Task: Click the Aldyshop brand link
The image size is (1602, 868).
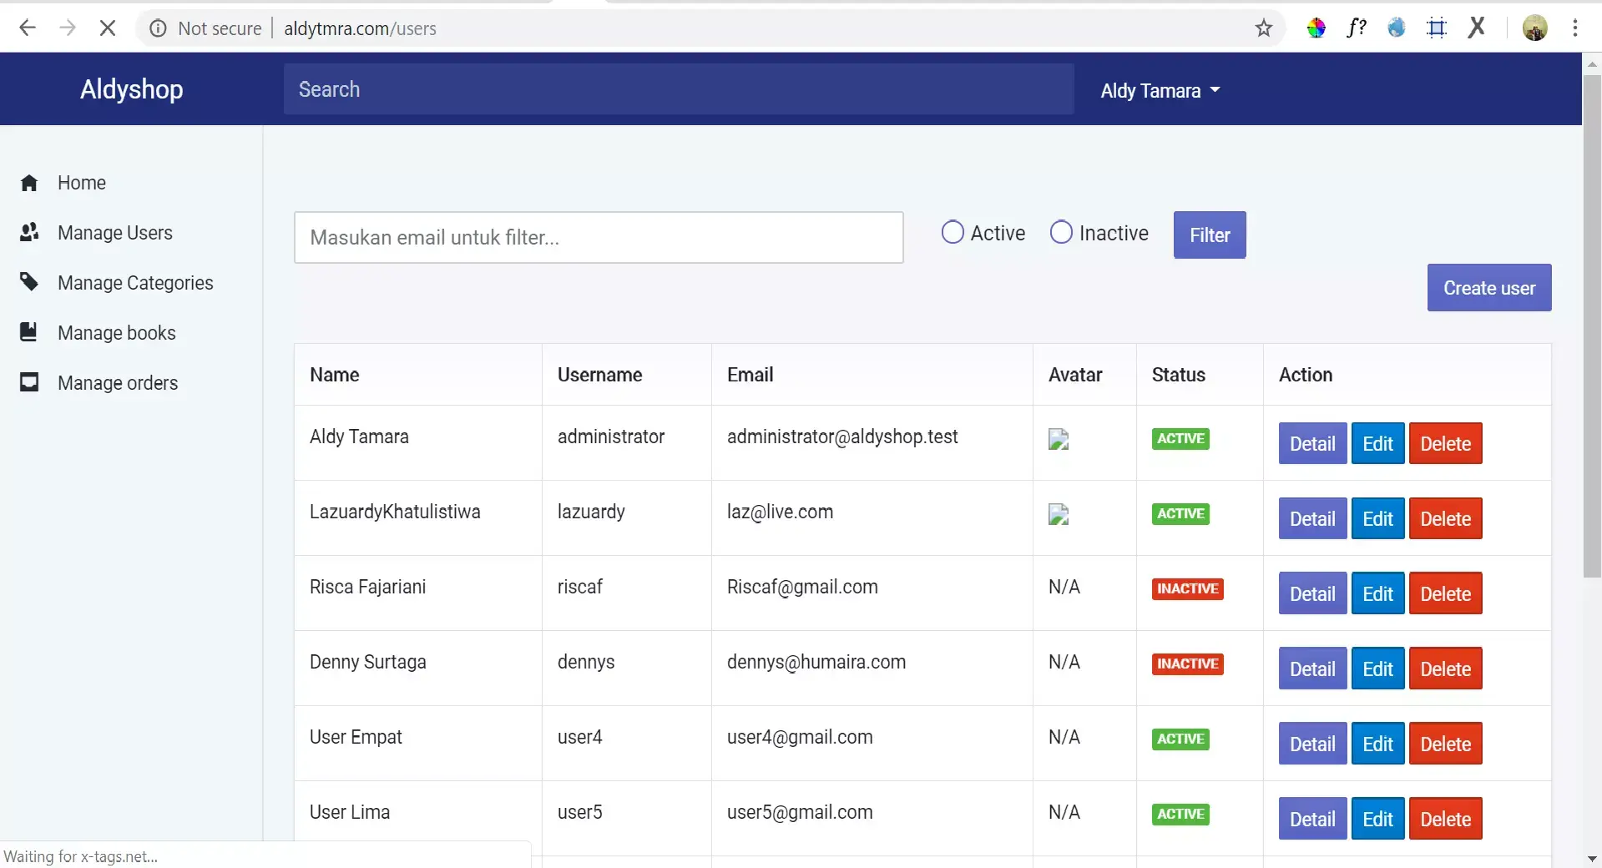Action: click(131, 89)
